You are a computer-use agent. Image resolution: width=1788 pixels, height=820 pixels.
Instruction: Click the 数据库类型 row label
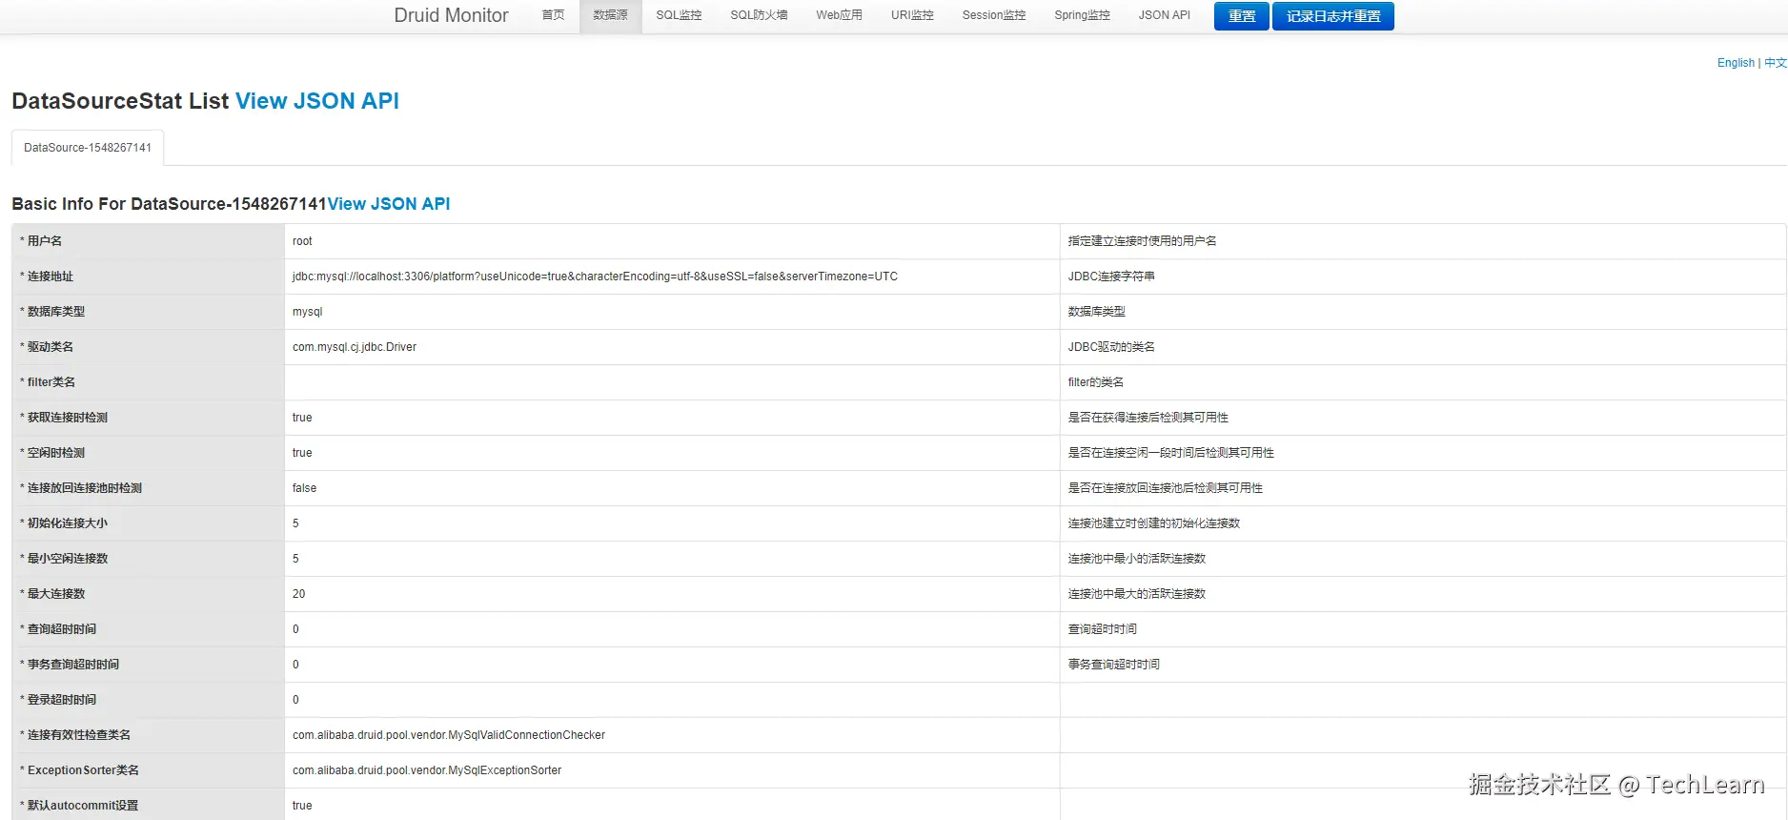[55, 312]
